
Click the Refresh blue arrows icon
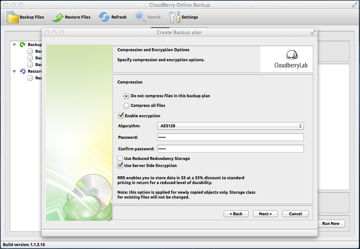(x=104, y=17)
